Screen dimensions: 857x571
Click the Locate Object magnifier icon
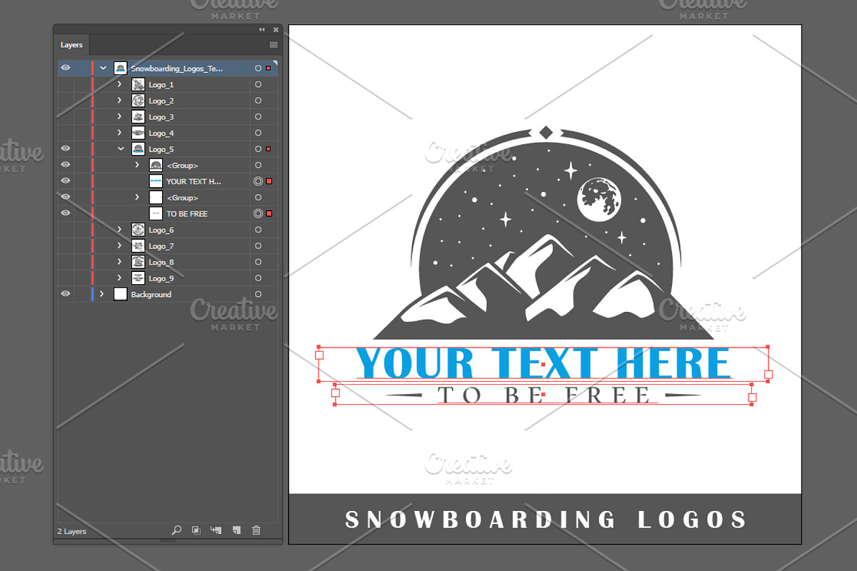(x=177, y=530)
